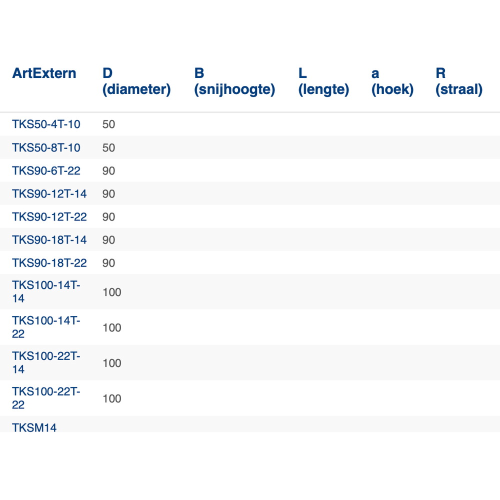
Task: Select the TKS100-22T-14 article link
Action: tap(46, 363)
